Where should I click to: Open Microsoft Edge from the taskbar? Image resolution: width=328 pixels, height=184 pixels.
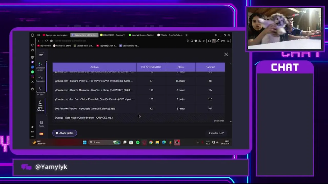coord(164,142)
